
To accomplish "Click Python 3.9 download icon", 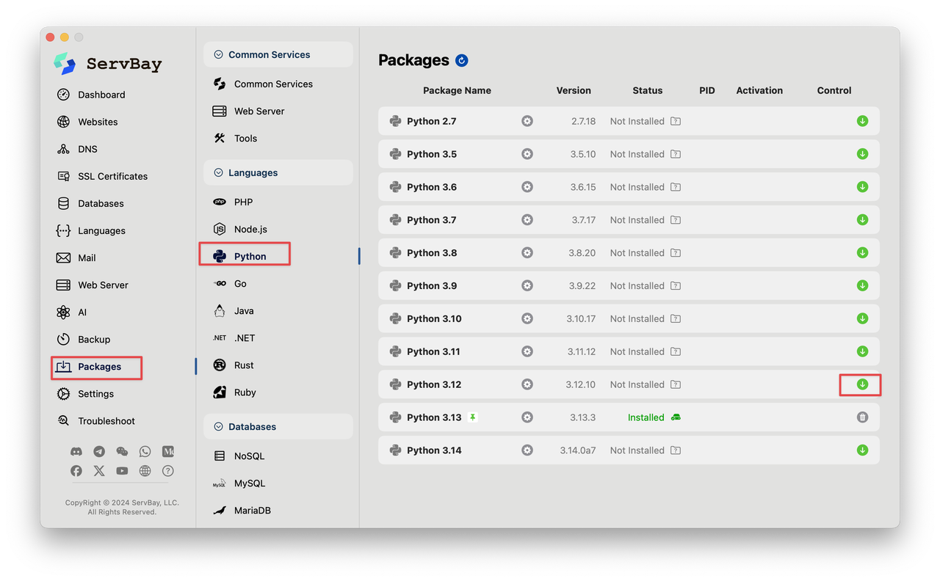I will pyautogui.click(x=862, y=285).
